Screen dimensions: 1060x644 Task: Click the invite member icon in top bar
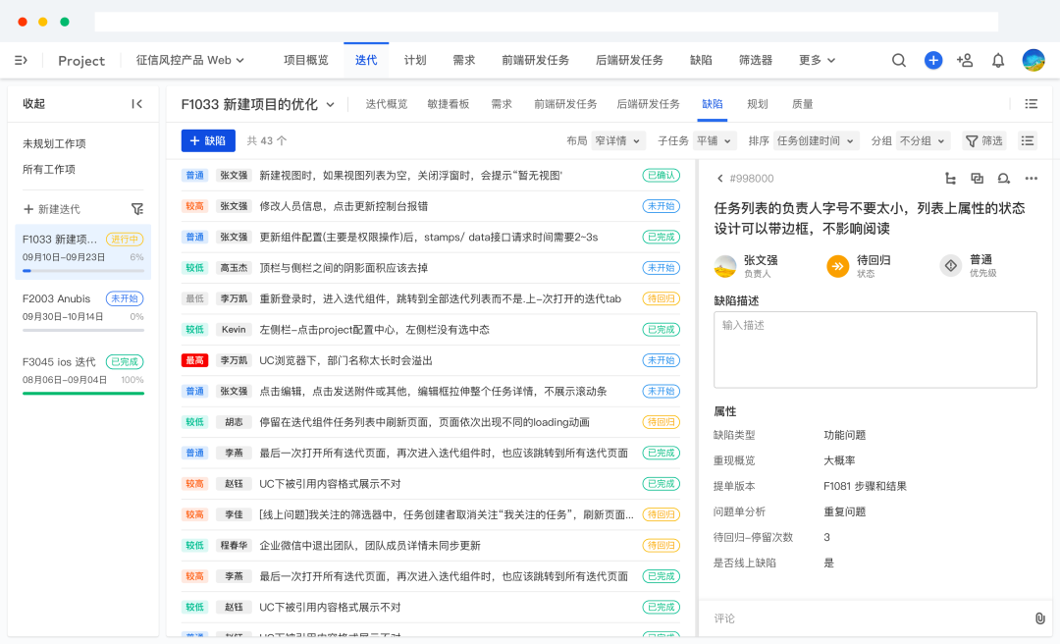point(965,60)
